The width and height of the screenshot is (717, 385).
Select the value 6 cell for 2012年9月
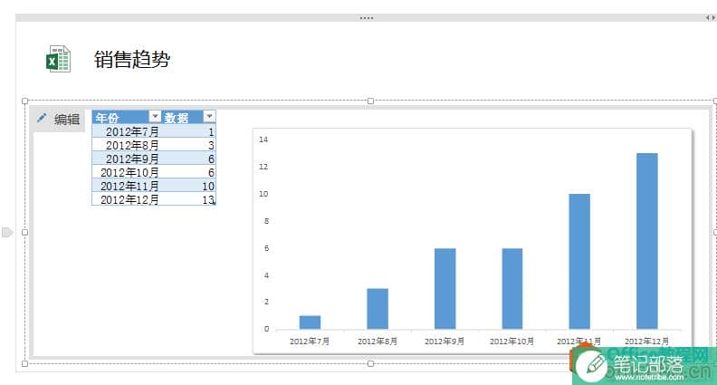tap(189, 159)
